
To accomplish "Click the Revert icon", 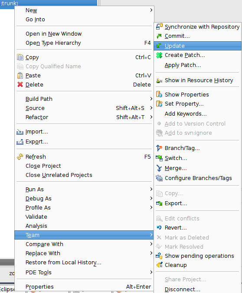I will pos(159,227).
